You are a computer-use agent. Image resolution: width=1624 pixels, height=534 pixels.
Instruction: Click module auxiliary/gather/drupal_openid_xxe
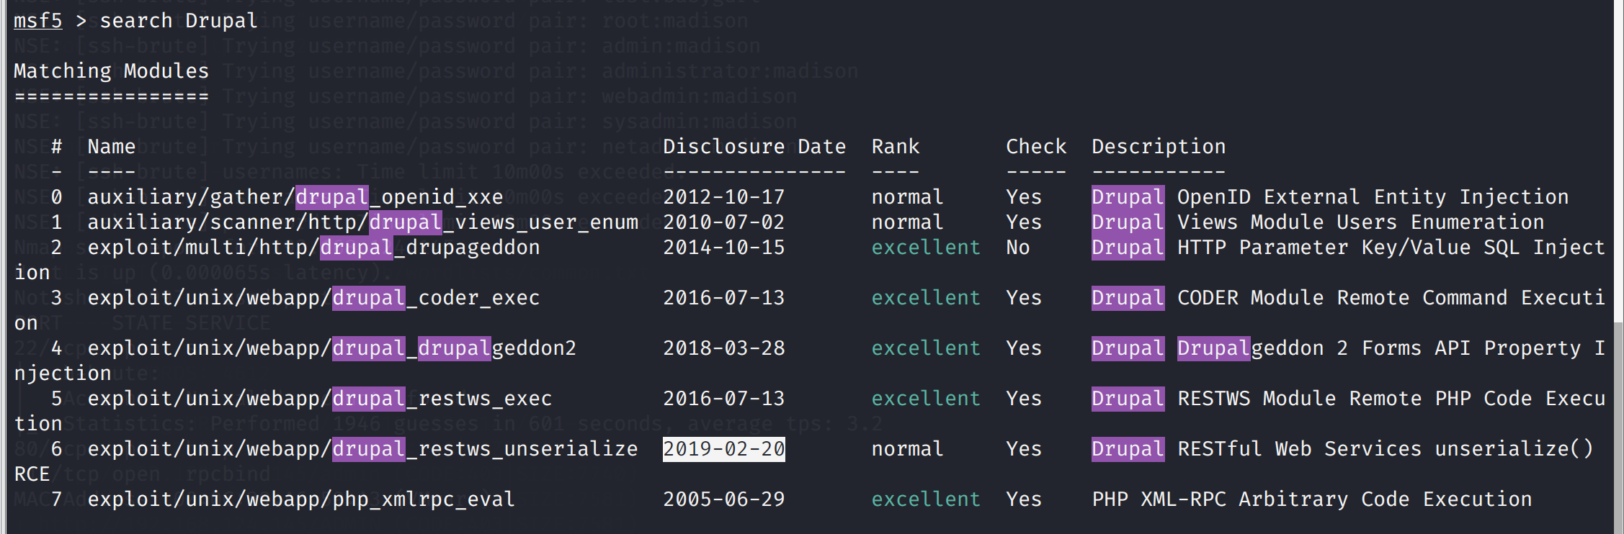[x=295, y=197]
